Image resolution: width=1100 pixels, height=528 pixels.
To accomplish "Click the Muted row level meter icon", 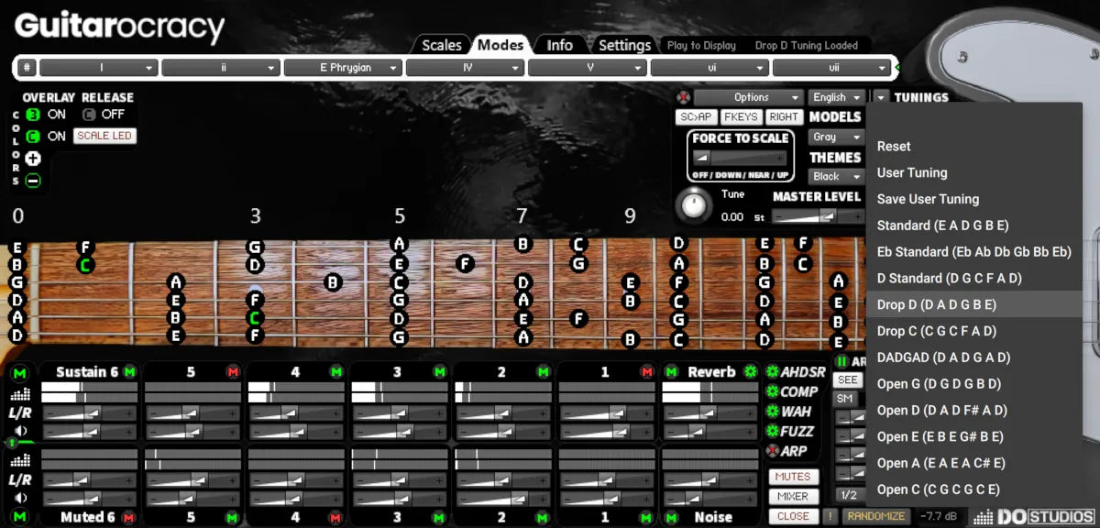I will tap(19, 461).
